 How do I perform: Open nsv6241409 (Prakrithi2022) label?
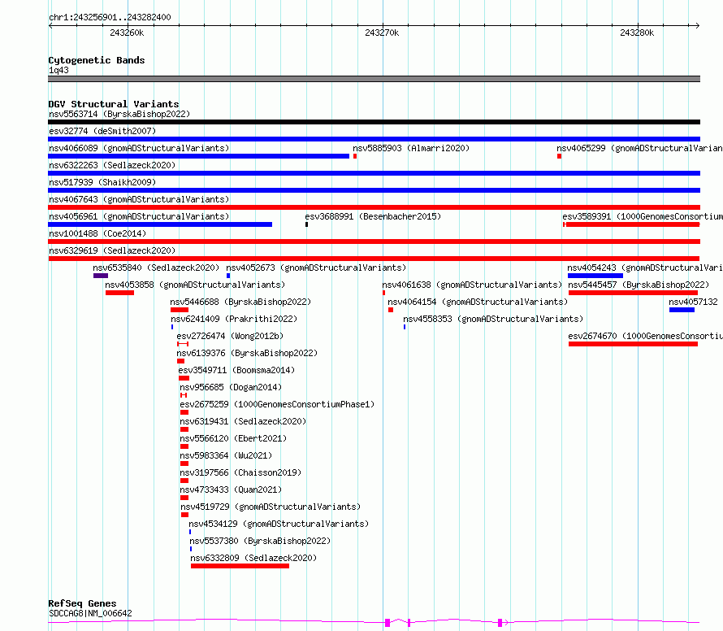point(234,319)
